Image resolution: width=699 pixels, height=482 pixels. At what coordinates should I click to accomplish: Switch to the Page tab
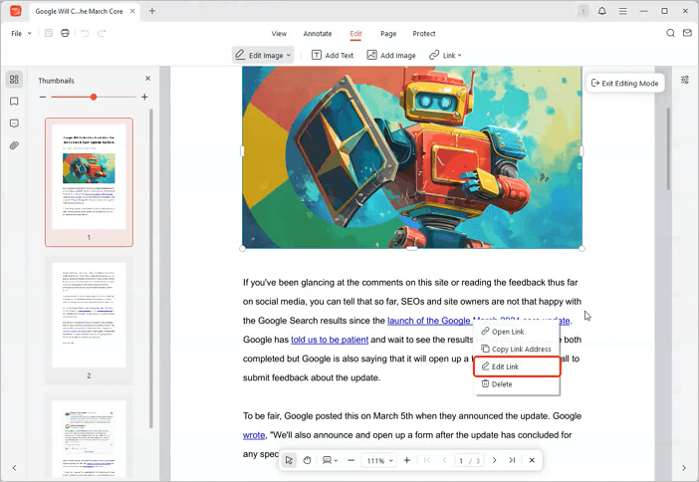coord(388,34)
